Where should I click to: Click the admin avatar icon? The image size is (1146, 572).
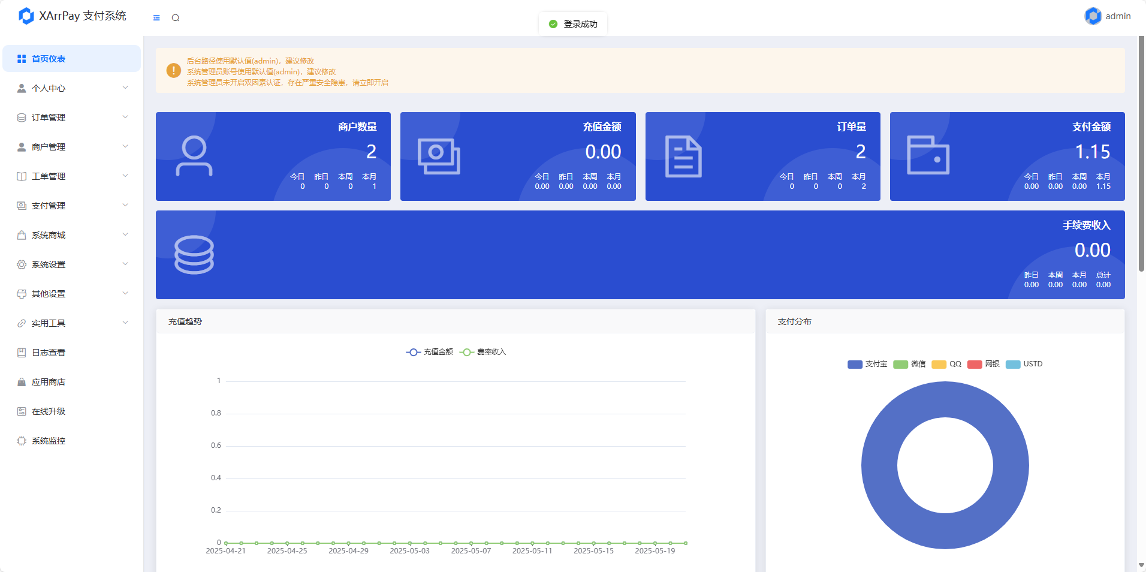click(x=1093, y=16)
